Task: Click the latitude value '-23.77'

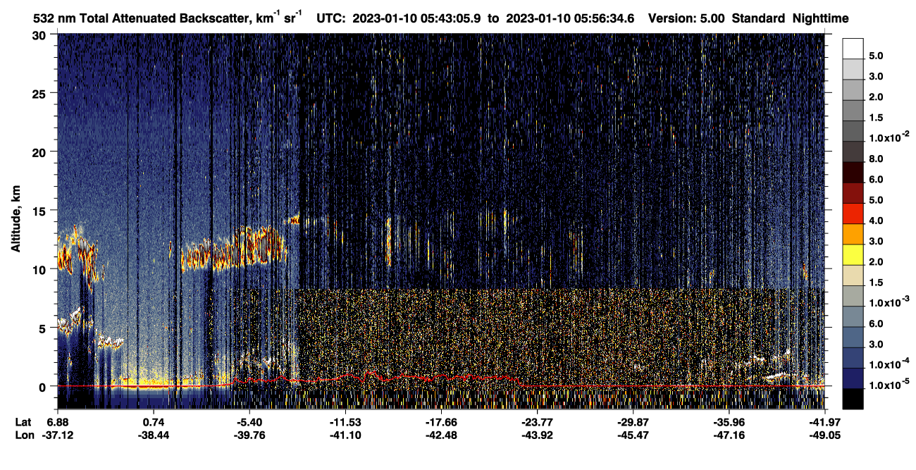Action: pyautogui.click(x=537, y=422)
